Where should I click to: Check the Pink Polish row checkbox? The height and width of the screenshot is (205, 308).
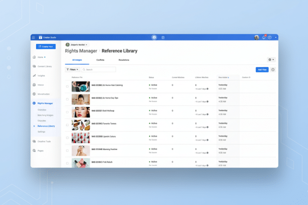pyautogui.click(x=67, y=163)
